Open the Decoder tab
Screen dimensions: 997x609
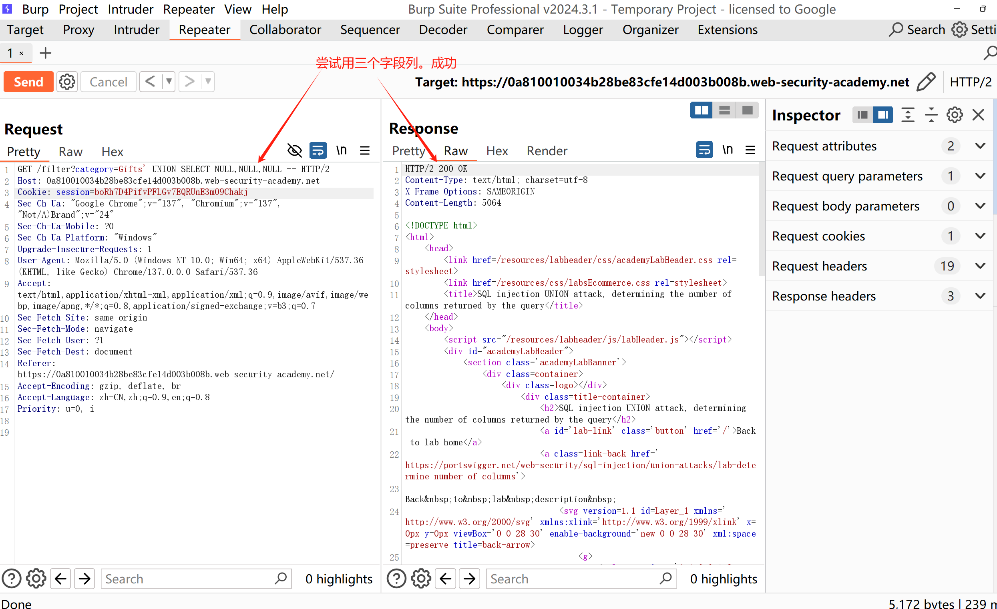coord(443,30)
